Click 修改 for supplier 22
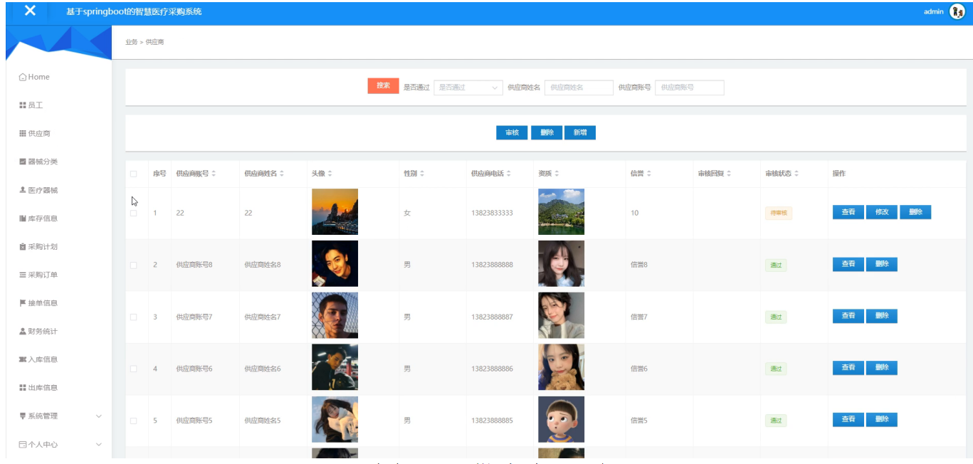 click(x=882, y=212)
